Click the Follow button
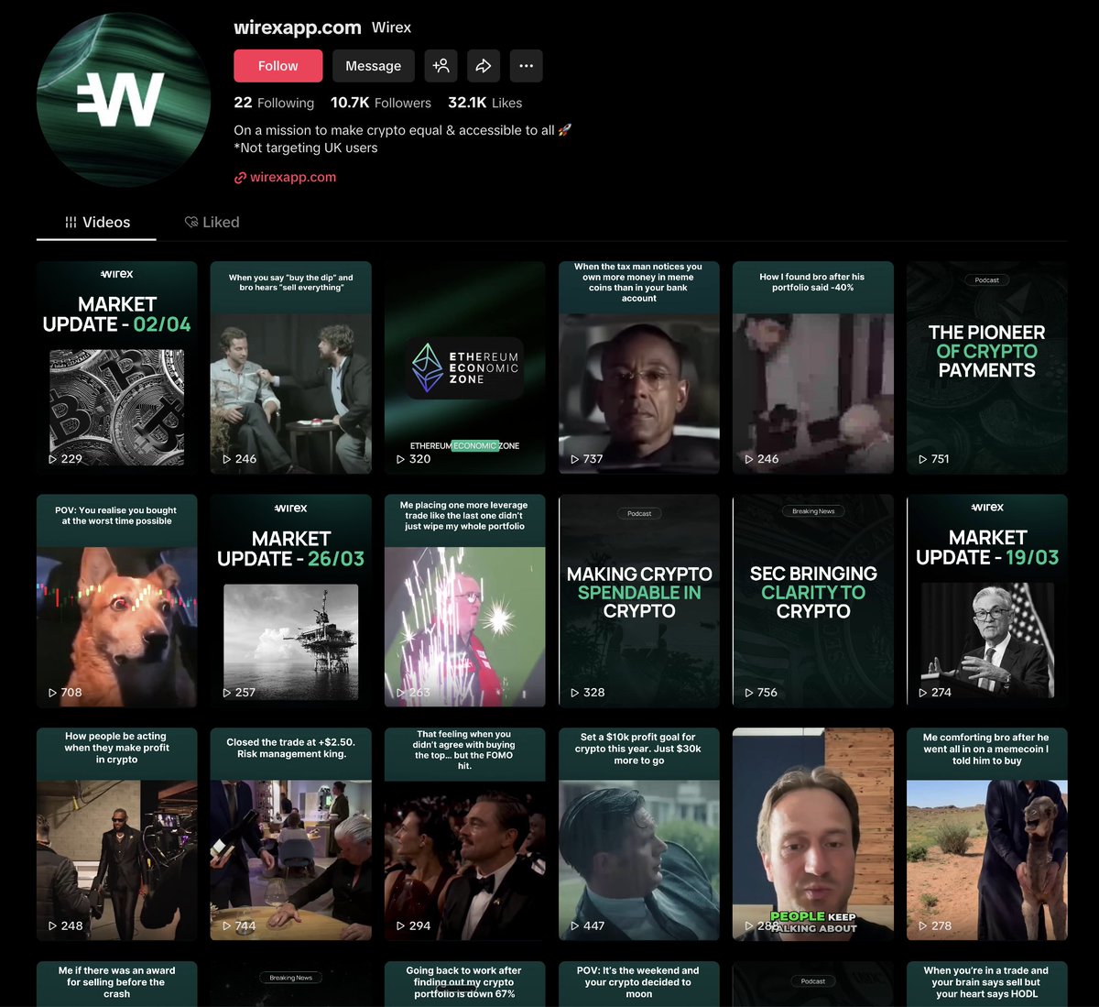The image size is (1099, 1007). click(277, 66)
